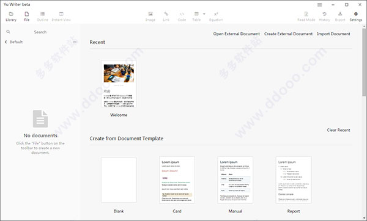Minimize the Yu Writer window
The height and width of the screenshot is (221, 367).
(333, 5)
